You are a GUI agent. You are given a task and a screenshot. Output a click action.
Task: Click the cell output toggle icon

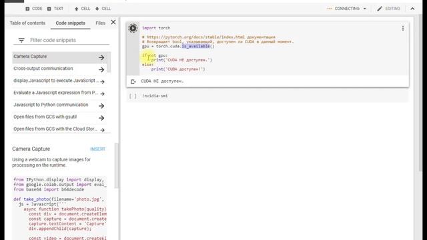133,81
